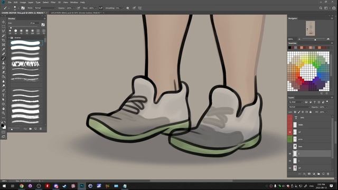Open the Edit menu

coord(16,2)
